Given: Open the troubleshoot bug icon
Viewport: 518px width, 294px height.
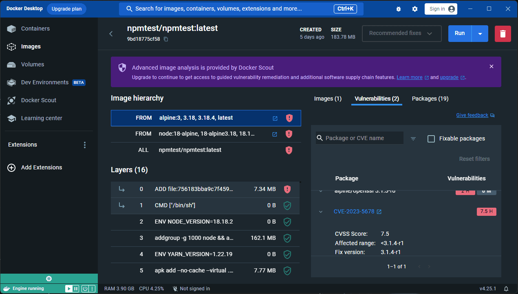Looking at the screenshot, I should [x=399, y=9].
